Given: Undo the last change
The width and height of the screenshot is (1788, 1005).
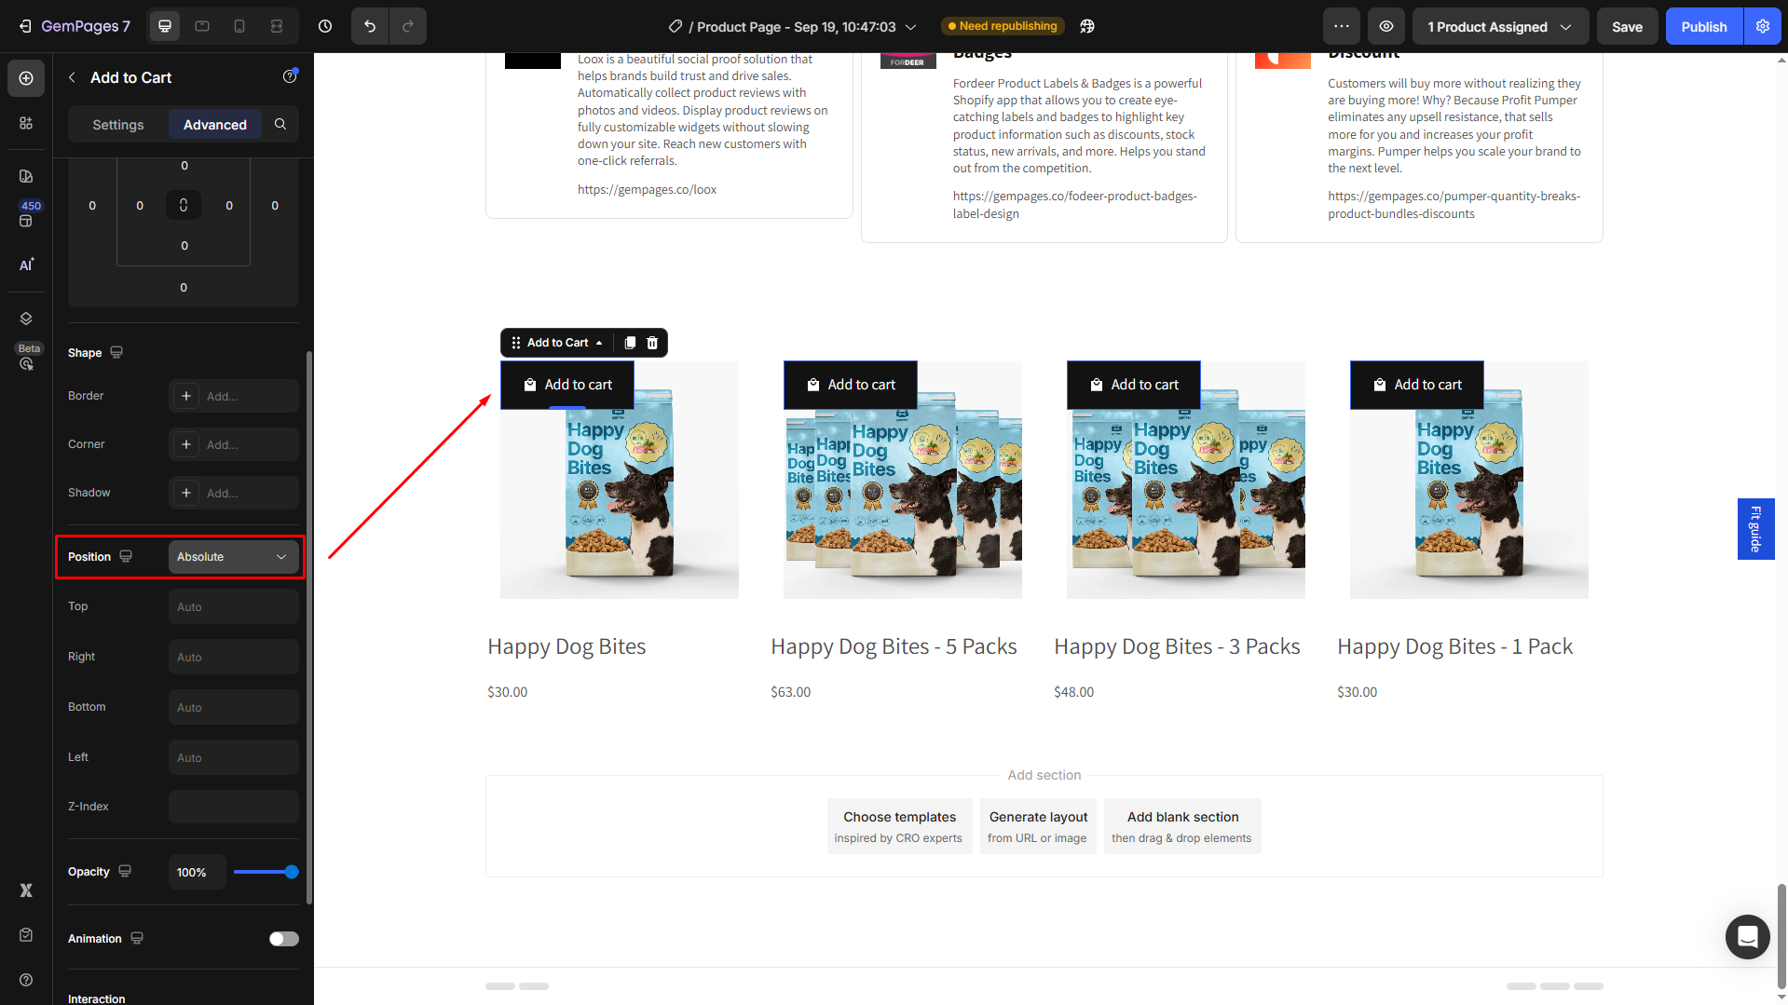Looking at the screenshot, I should [370, 26].
